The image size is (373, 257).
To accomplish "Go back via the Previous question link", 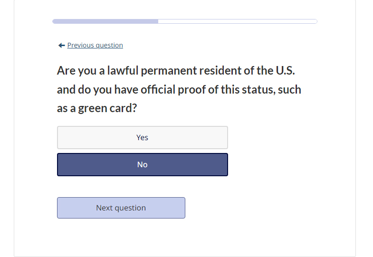I will point(95,46).
